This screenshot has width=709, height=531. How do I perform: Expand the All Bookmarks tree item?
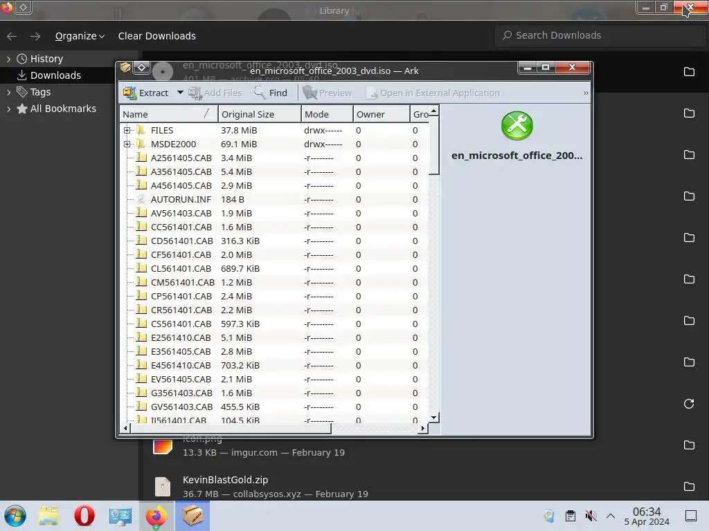pos(8,109)
